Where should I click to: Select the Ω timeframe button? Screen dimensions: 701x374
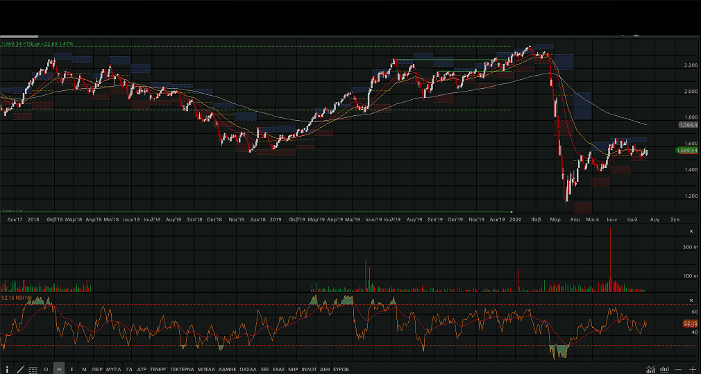46,369
